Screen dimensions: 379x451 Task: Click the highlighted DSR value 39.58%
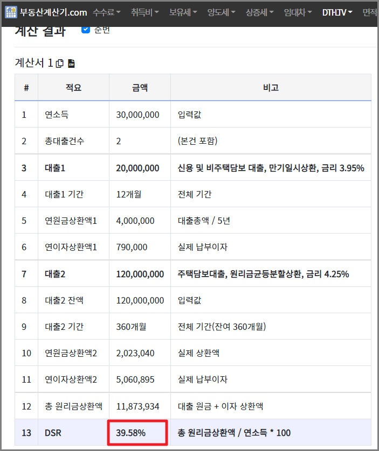[137, 432]
